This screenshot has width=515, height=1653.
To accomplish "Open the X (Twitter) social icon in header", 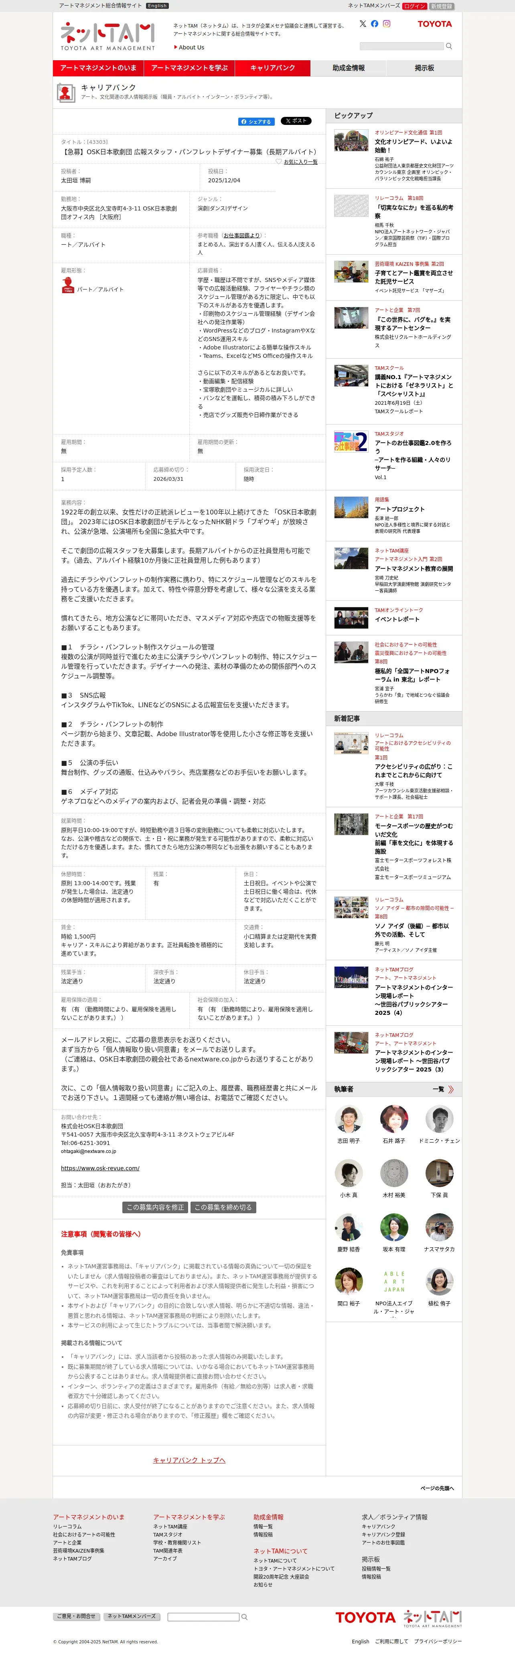I will click(363, 24).
